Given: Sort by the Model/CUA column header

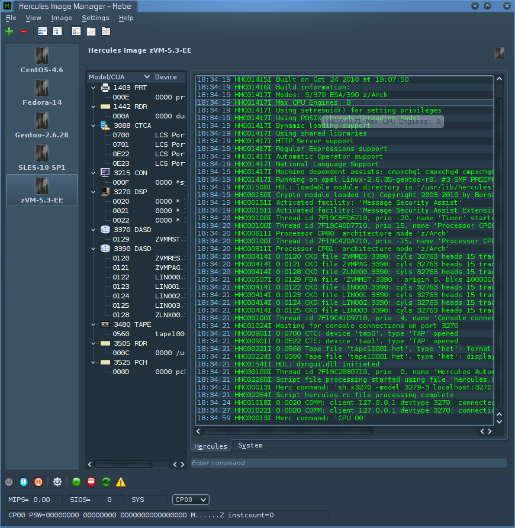Looking at the screenshot, I should pyautogui.click(x=119, y=77).
